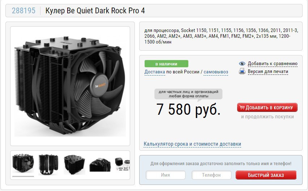308x191 pixels.
Task: Add the cooler to cart
Action: [x=267, y=108]
